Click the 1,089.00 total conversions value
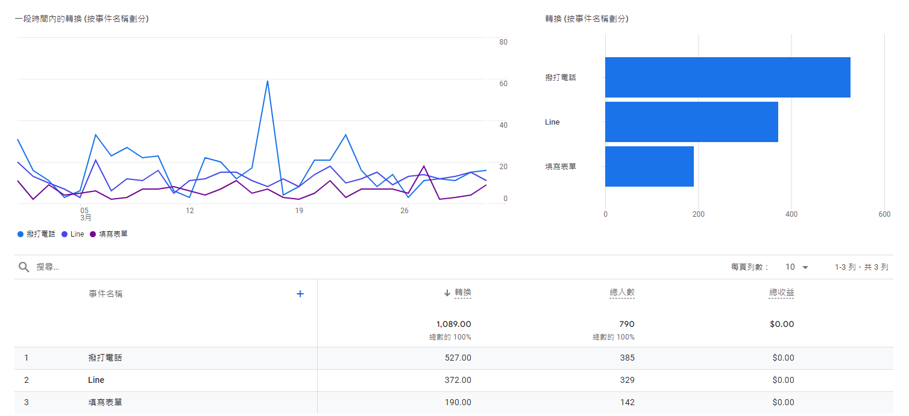The width and height of the screenshot is (909, 416). [x=454, y=324]
